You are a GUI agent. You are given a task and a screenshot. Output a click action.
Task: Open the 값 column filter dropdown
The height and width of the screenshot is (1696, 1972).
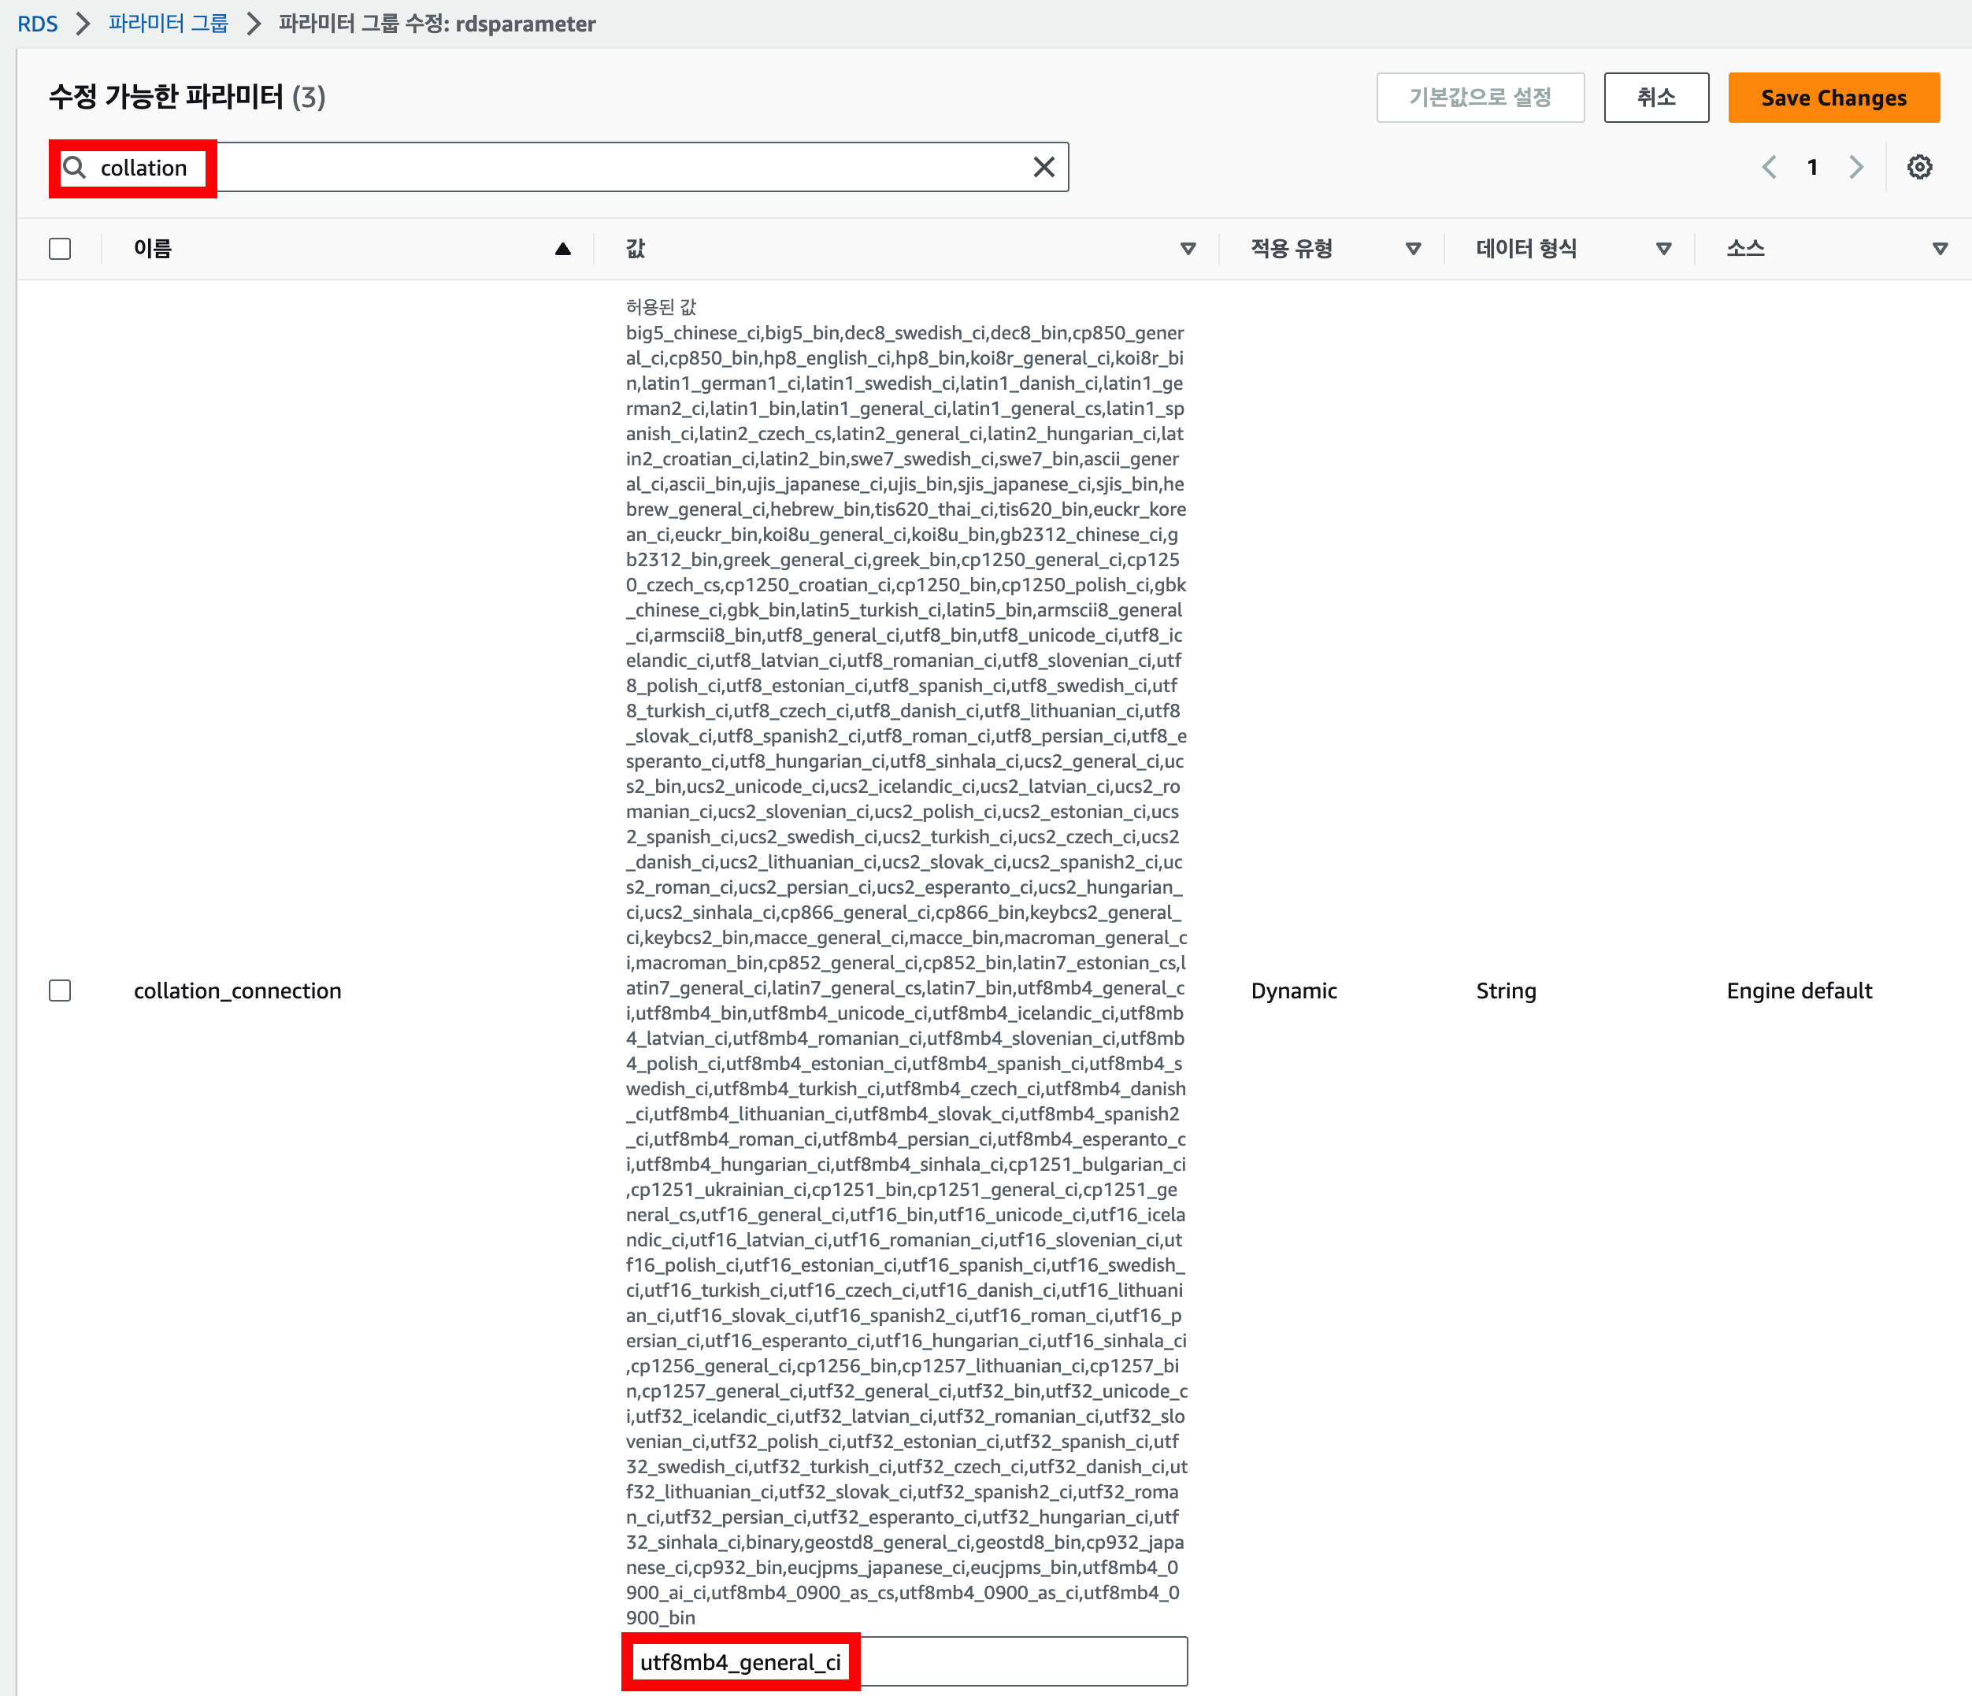click(1187, 250)
